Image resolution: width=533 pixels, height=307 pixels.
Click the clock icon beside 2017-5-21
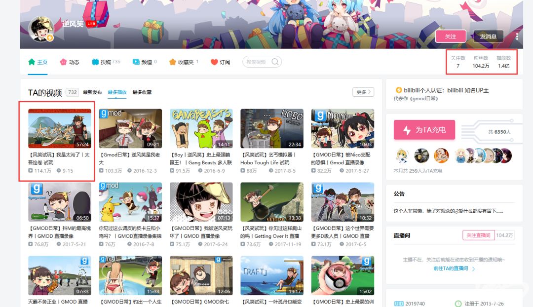click(x=59, y=244)
